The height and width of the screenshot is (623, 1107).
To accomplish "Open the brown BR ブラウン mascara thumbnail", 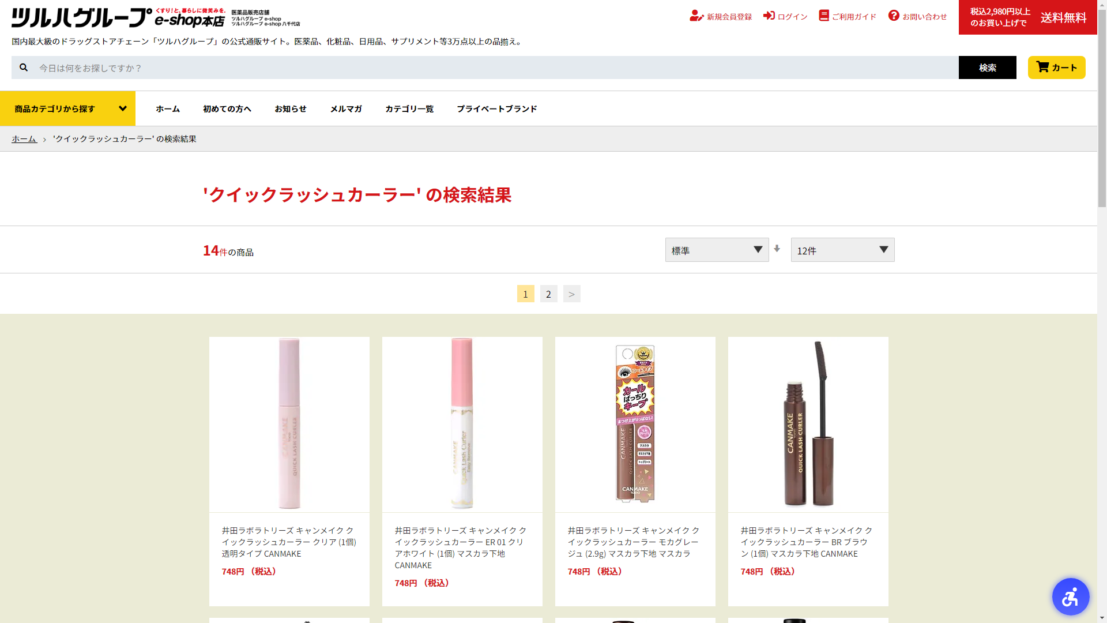I will pyautogui.click(x=808, y=425).
